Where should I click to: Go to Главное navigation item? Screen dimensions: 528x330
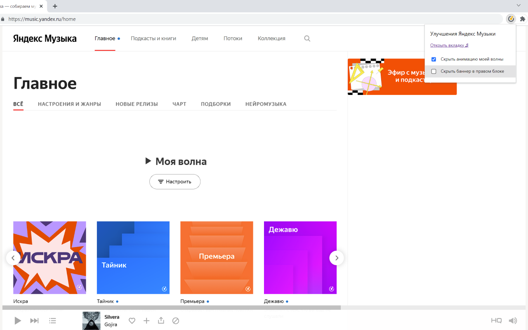105,38
